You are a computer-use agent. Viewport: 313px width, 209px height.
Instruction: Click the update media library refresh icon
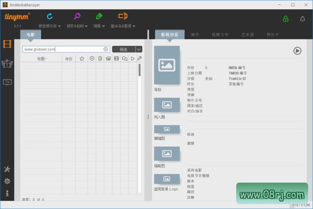49,17
